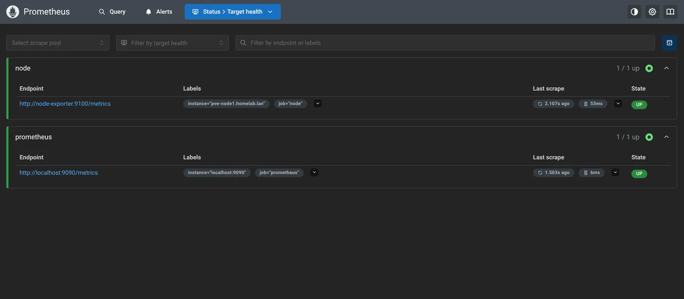Collapse the node scrape pool

pos(666,68)
